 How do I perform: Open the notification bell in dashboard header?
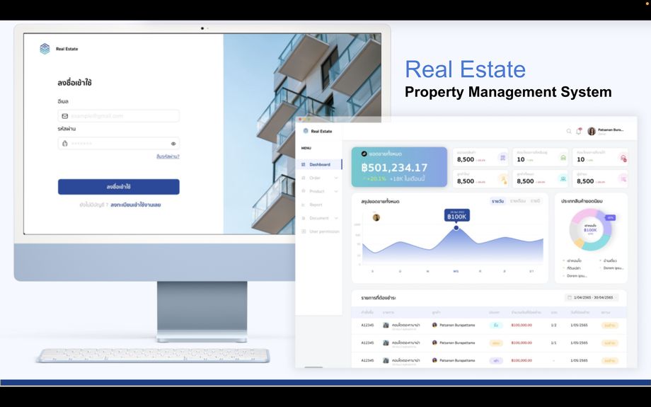pyautogui.click(x=579, y=131)
